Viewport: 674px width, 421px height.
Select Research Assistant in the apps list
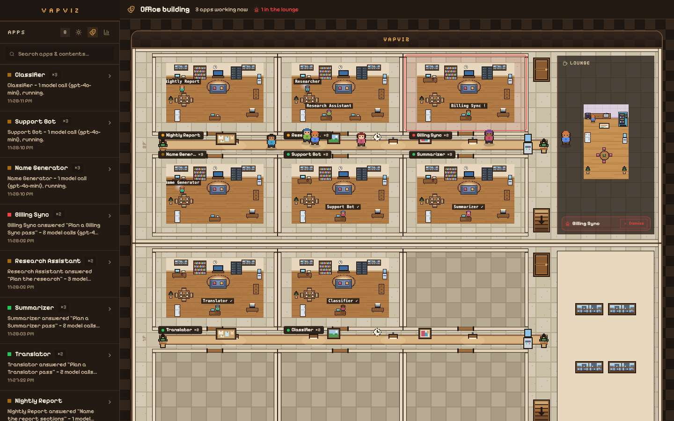point(59,274)
